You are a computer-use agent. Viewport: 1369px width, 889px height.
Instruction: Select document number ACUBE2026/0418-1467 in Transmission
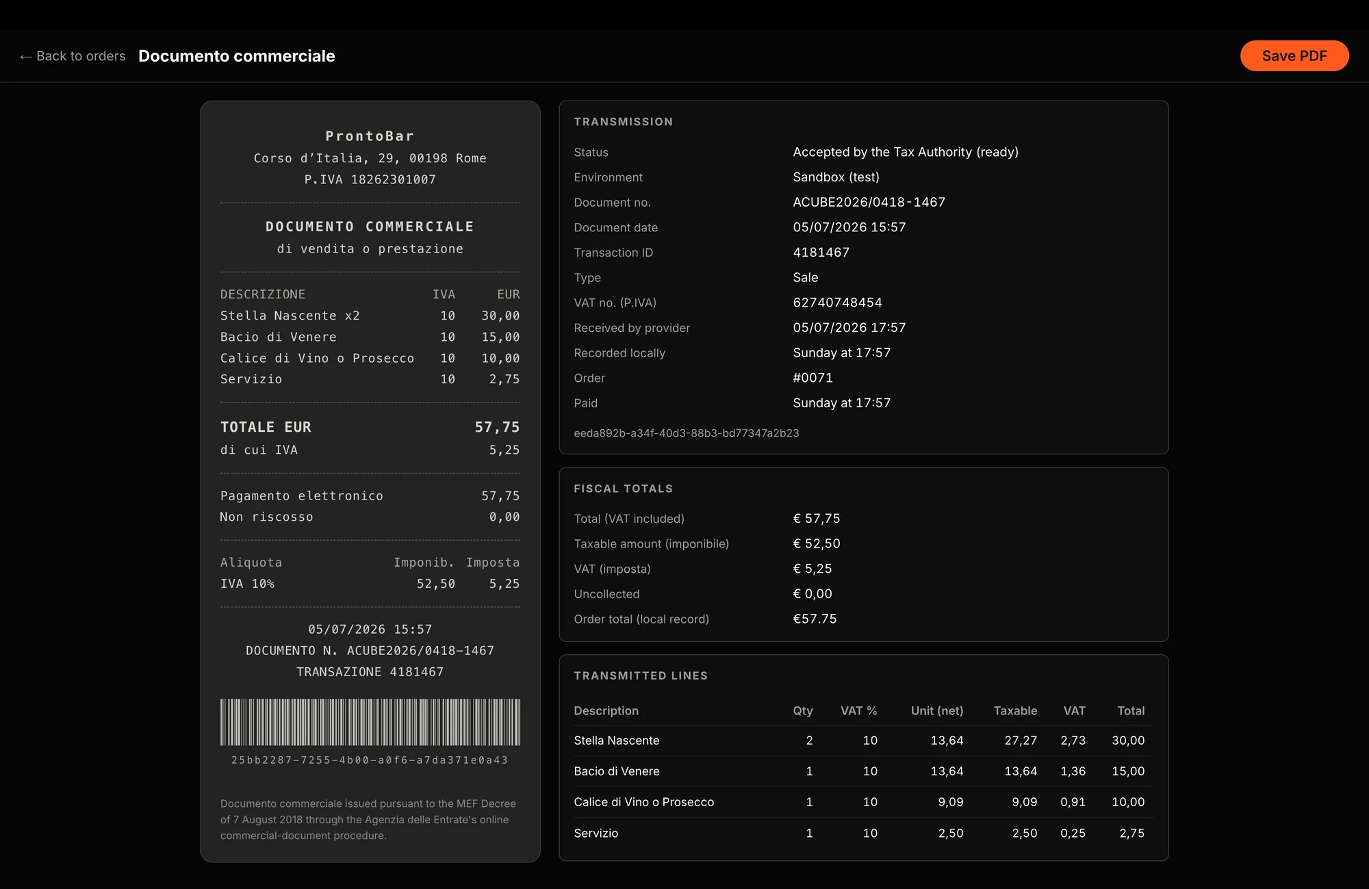point(869,202)
